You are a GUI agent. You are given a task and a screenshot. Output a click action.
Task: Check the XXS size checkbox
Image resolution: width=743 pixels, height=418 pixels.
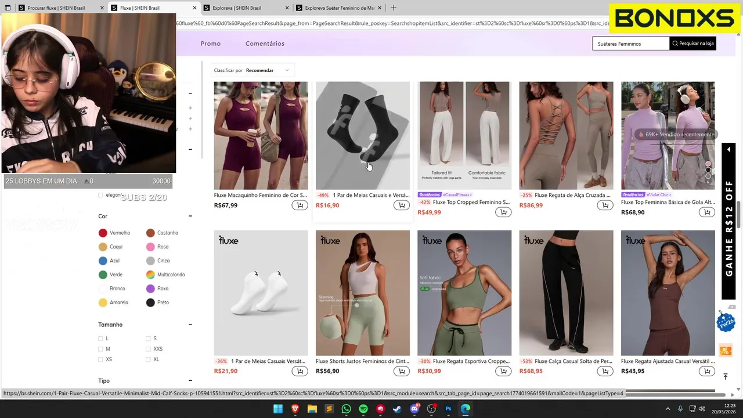tap(148, 349)
